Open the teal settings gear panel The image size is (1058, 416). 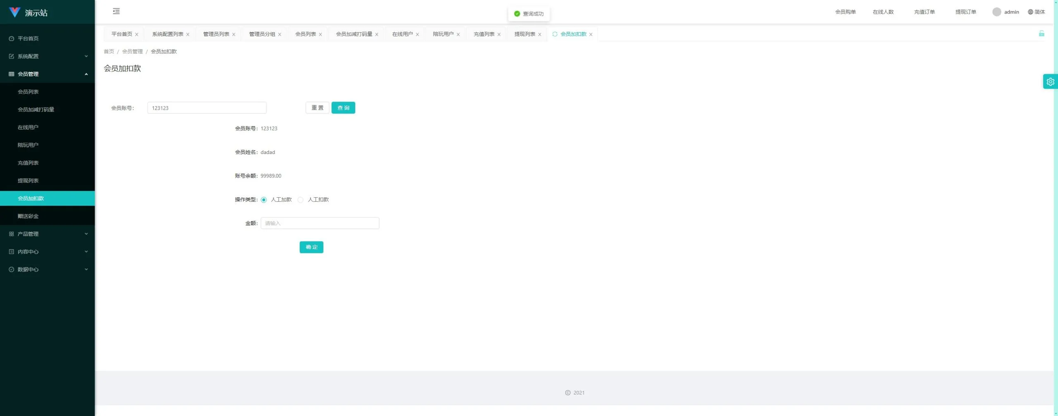coord(1050,82)
